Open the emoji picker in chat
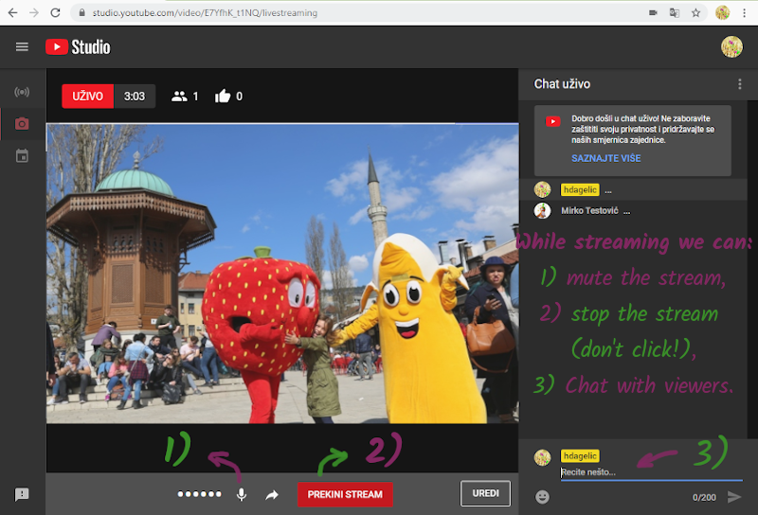The width and height of the screenshot is (758, 515). tap(543, 496)
